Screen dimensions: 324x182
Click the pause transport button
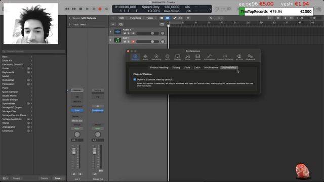93,9
